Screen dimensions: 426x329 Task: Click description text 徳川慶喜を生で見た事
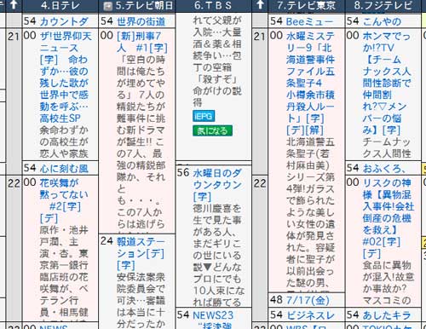point(217,215)
